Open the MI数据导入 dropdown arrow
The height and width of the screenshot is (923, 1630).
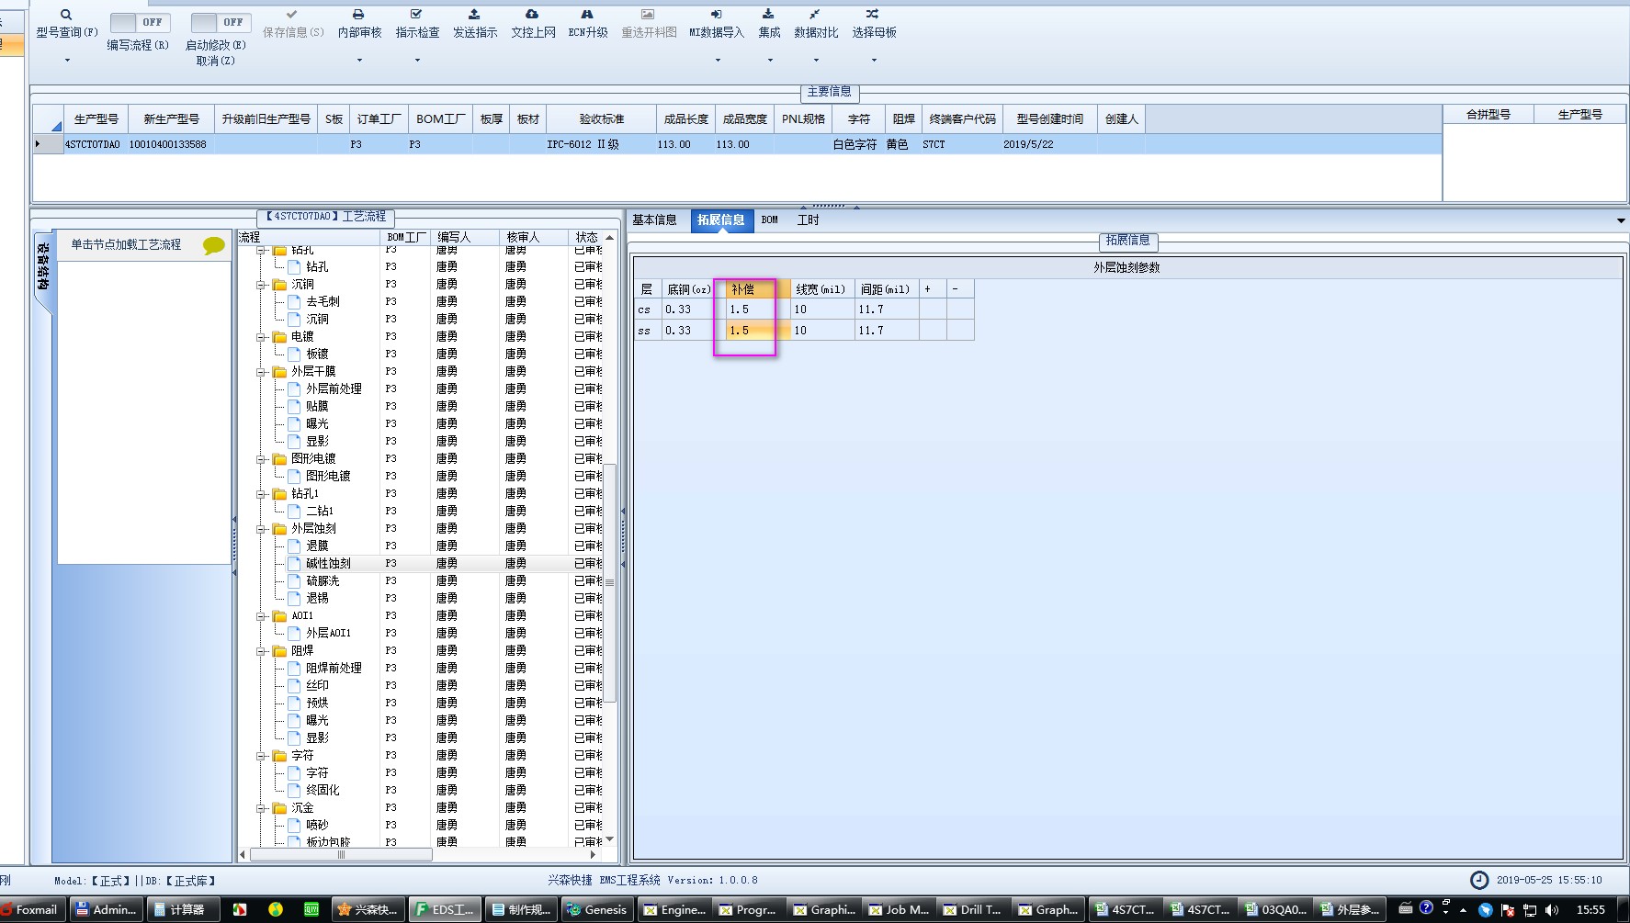718,61
